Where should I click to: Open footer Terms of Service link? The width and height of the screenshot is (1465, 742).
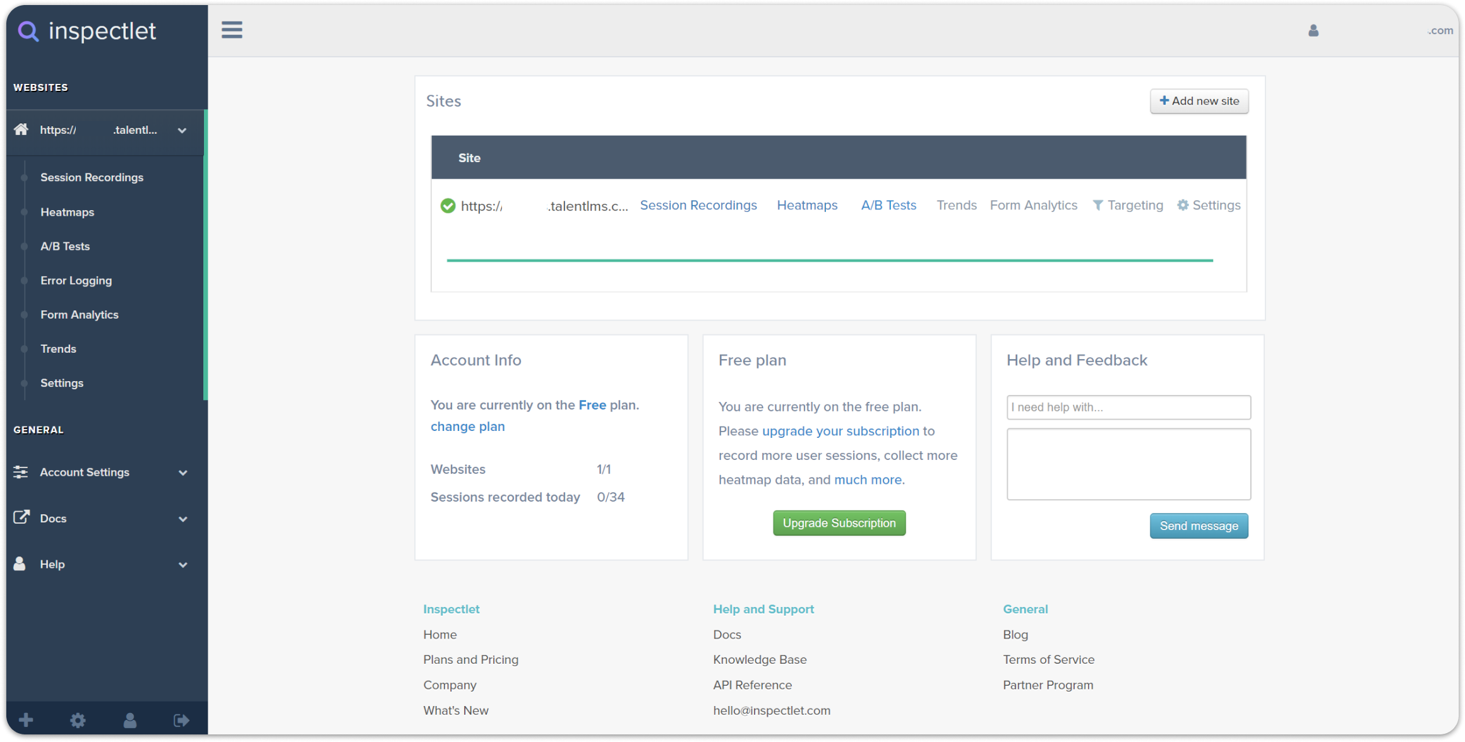(x=1049, y=660)
